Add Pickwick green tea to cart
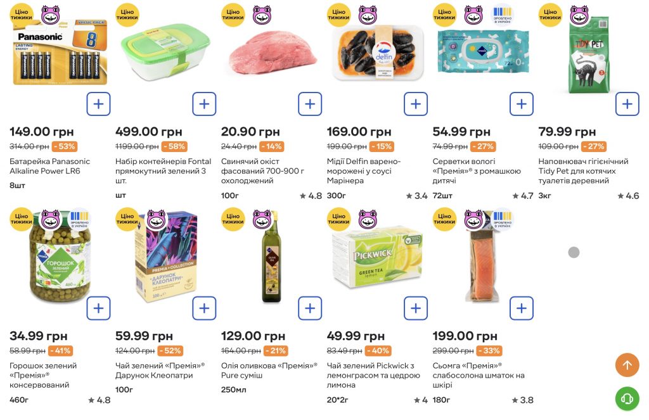 pyautogui.click(x=416, y=309)
